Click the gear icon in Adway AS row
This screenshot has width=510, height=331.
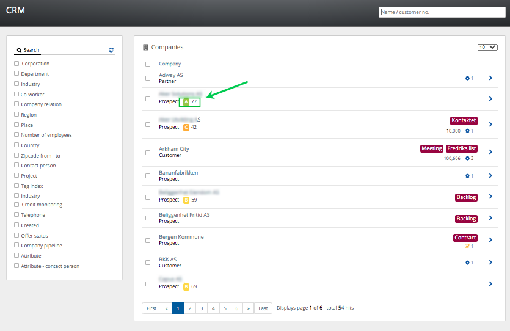tap(467, 78)
